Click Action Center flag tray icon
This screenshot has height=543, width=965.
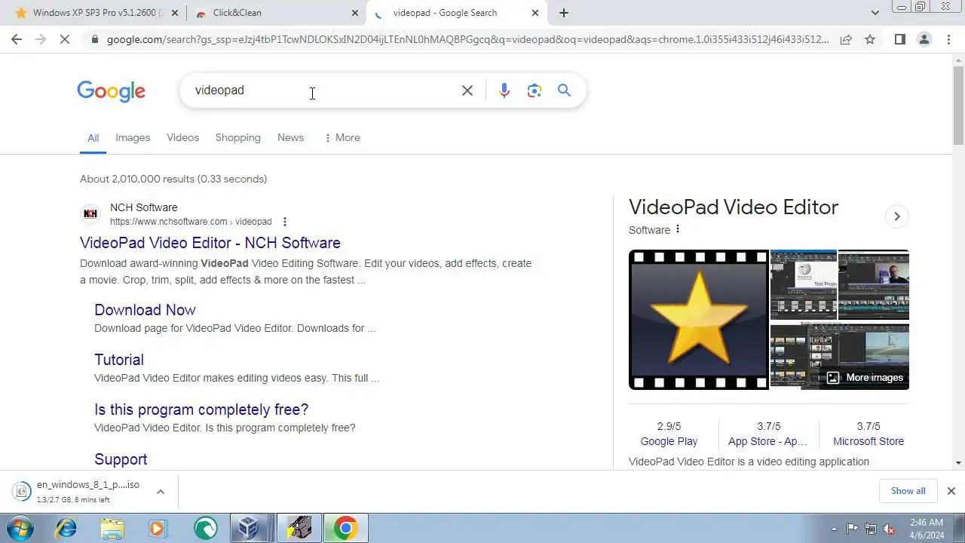coord(853,529)
